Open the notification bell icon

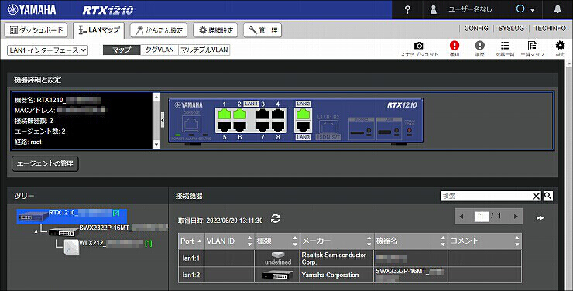click(558, 9)
